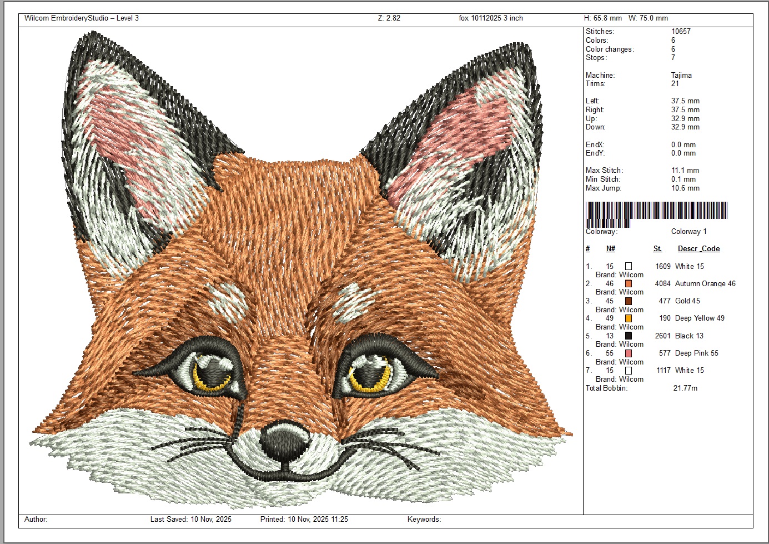Click the "Colorway 1" label
Screen dimensions: 769x544
pos(688,232)
